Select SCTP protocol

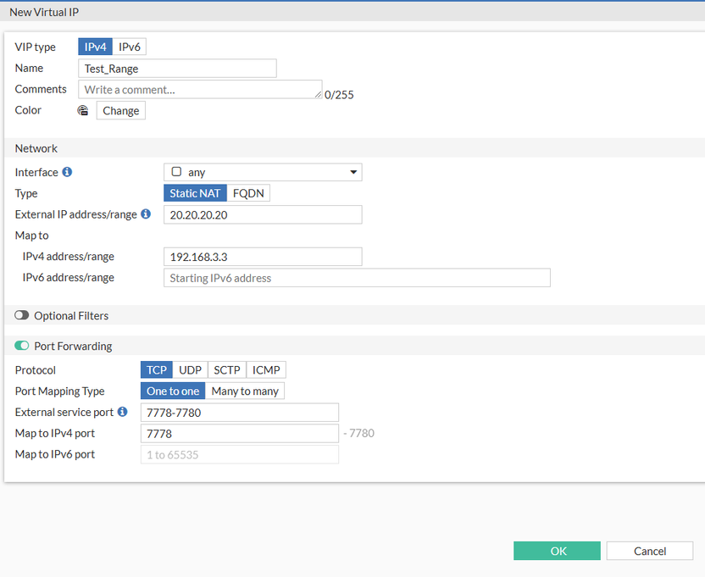point(227,369)
